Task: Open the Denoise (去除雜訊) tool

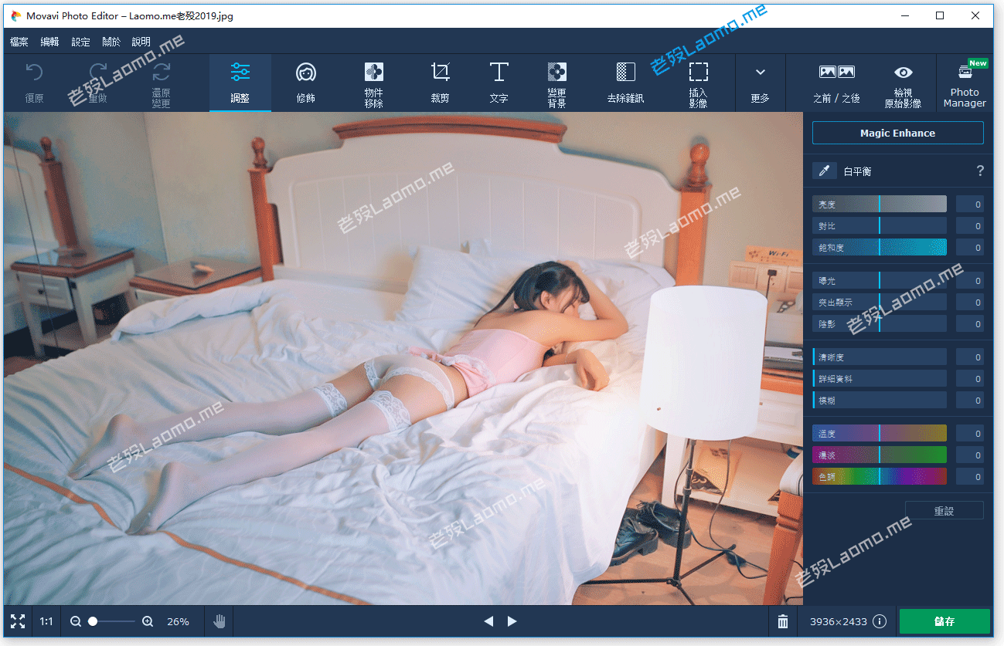Action: pos(626,83)
